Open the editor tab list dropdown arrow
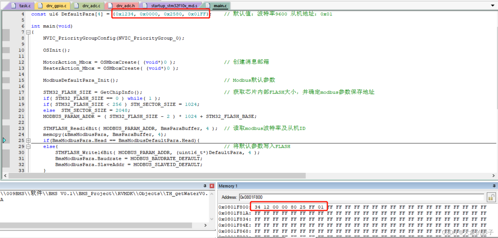498x238 pixels. tap(493, 5)
